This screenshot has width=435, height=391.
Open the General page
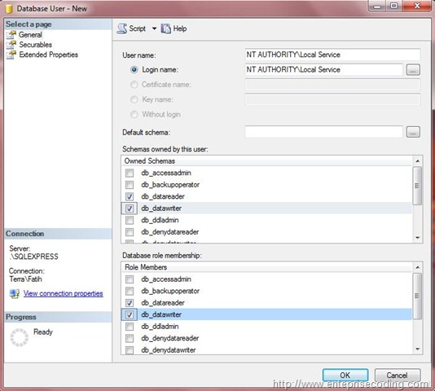click(30, 35)
